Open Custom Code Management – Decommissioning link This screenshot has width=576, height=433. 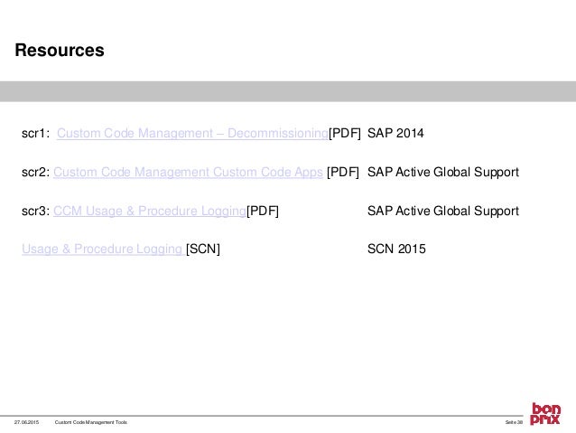(192, 133)
